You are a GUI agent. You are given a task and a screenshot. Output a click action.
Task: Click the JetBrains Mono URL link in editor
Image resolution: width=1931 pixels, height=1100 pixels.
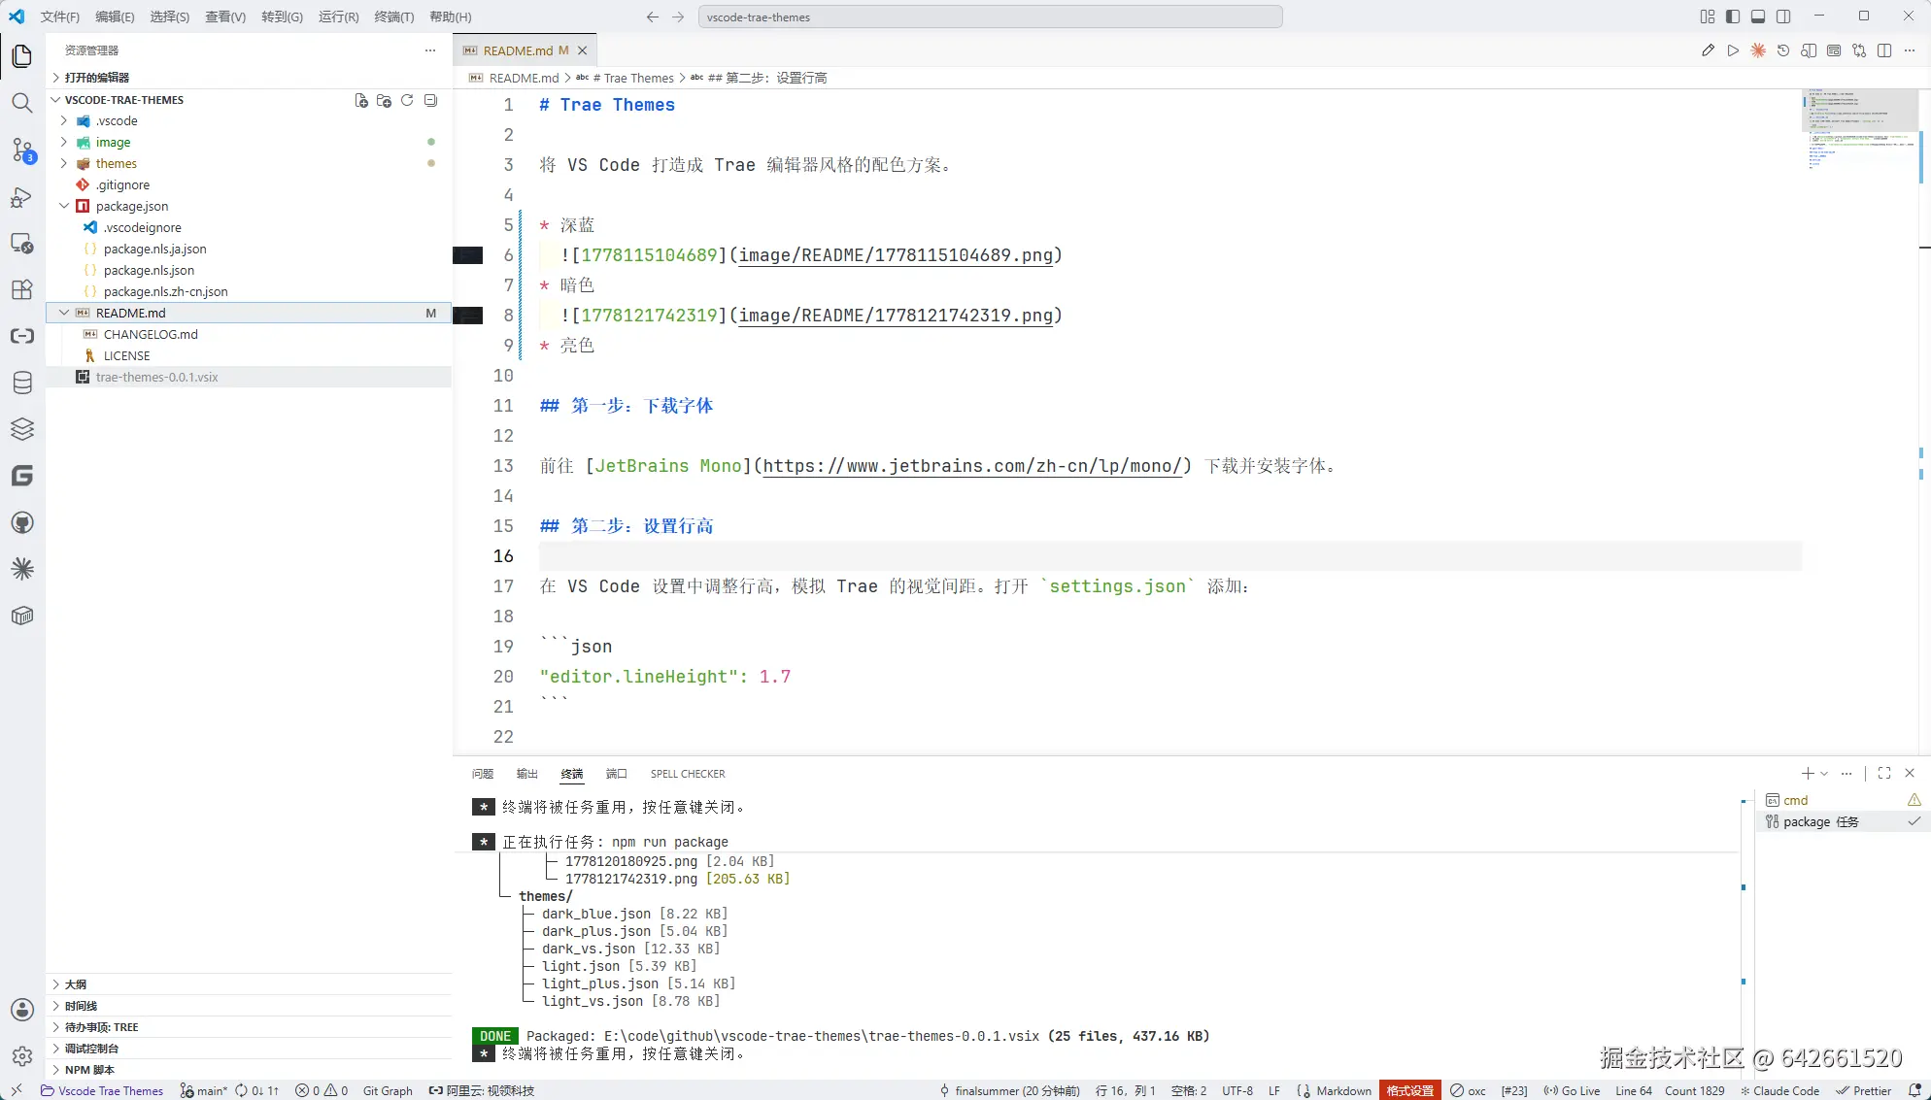click(972, 466)
